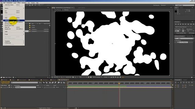This screenshot has height=109, width=195.
Task: Toggle the From Current Time checkbox
Action: 175,33
